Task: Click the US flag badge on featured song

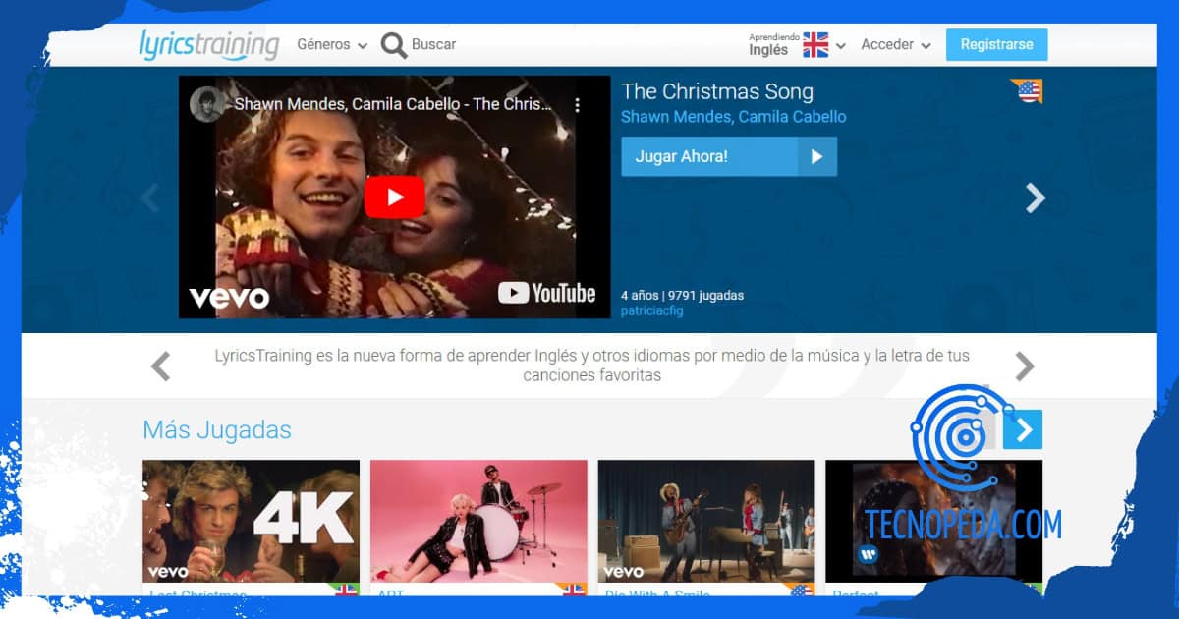Action: point(1027,91)
